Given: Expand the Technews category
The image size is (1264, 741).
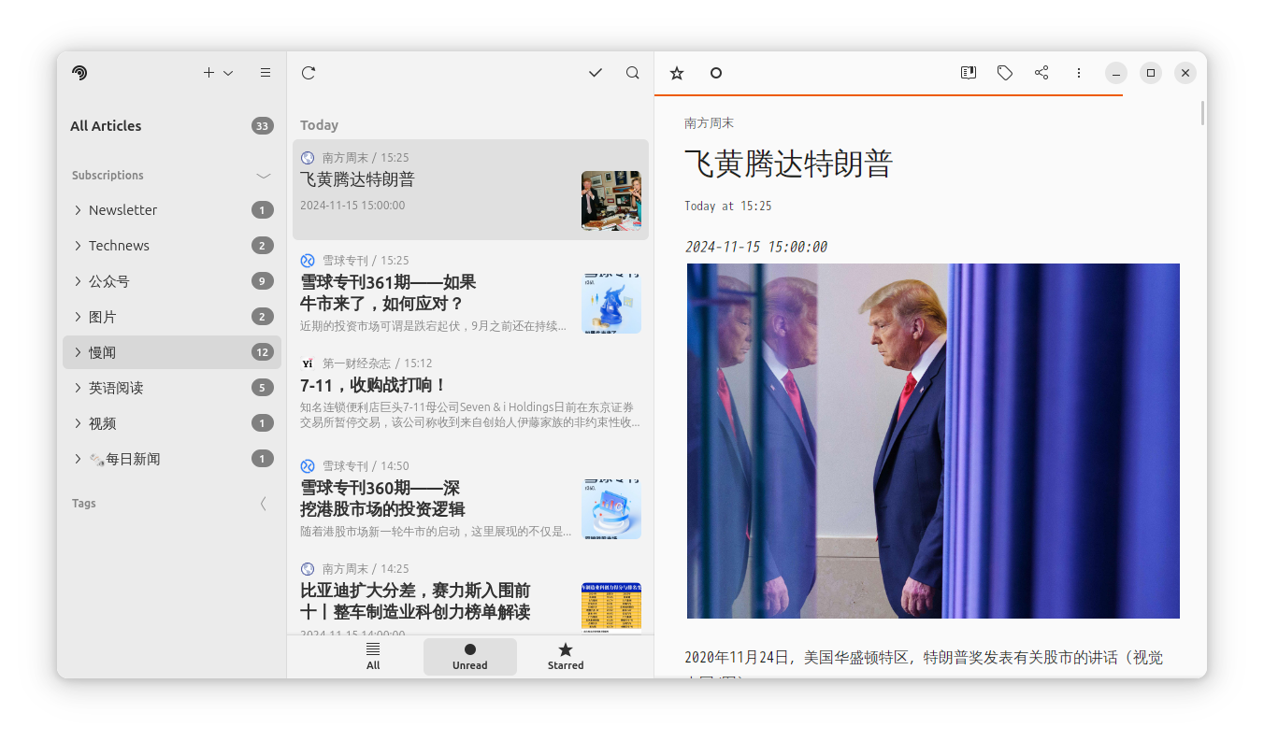Looking at the screenshot, I should [79, 246].
